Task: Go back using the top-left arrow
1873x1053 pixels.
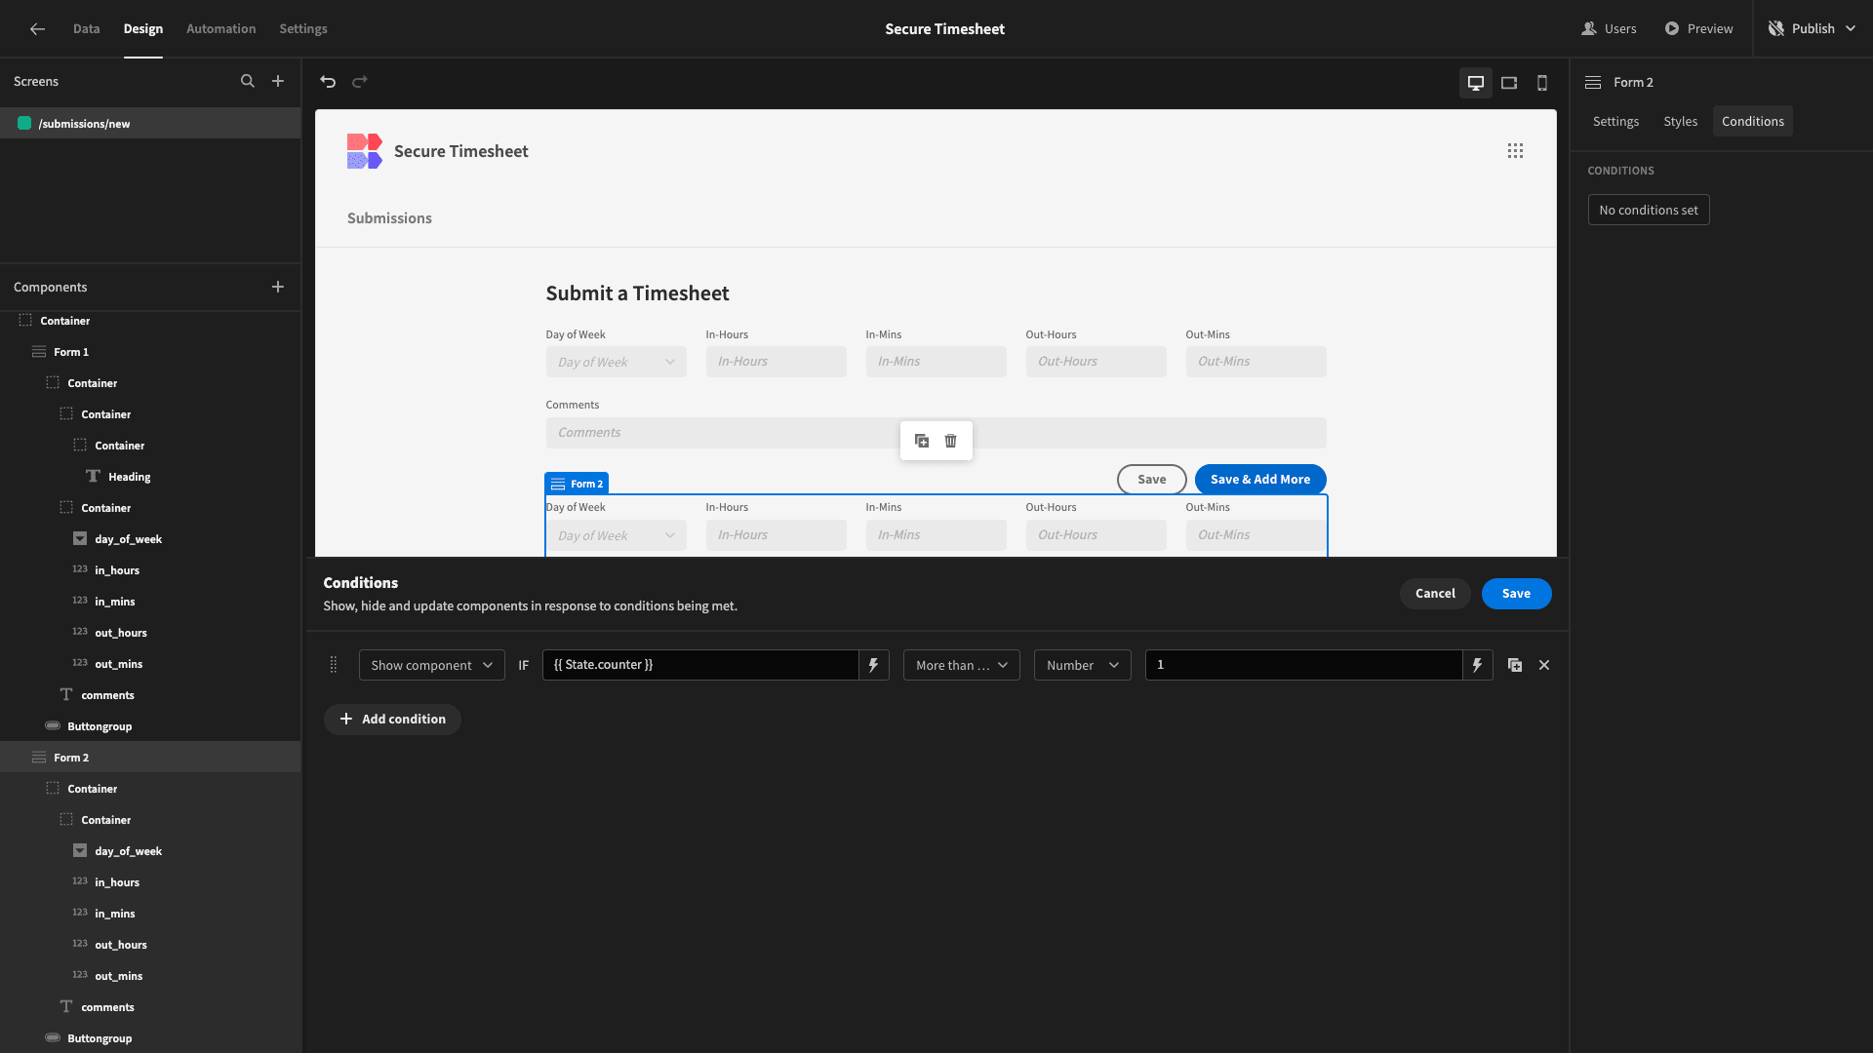Action: point(37,29)
